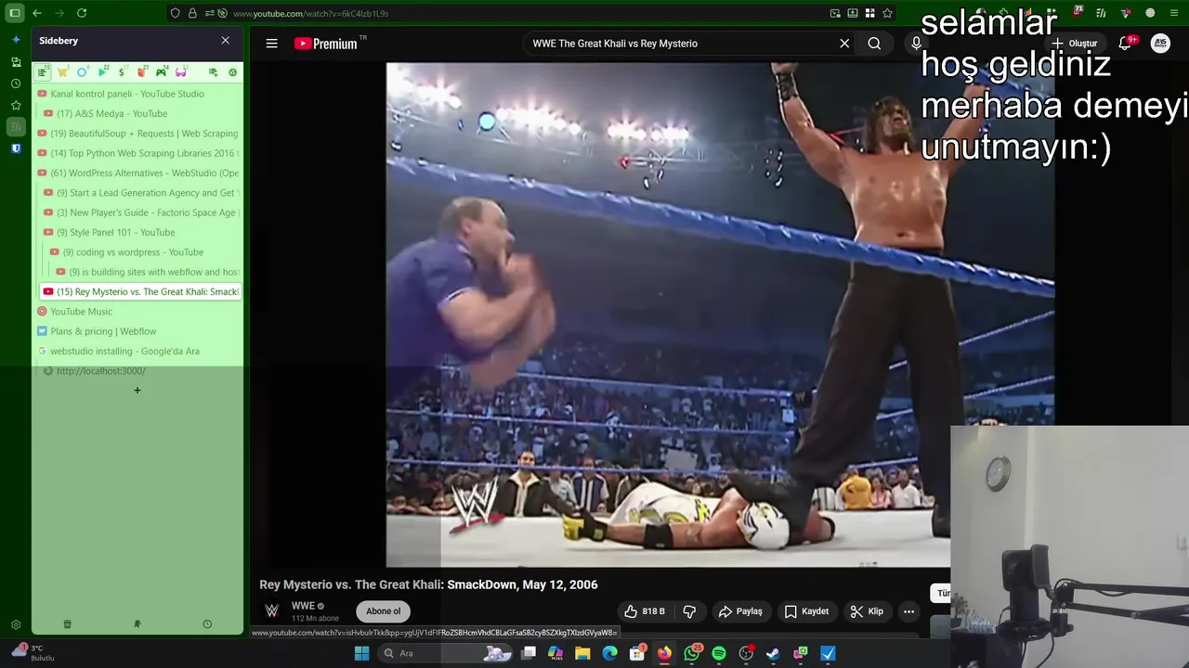Select active Rey Mysterio vs. Great Khali tab
This screenshot has width=1189, height=668.
tap(140, 291)
